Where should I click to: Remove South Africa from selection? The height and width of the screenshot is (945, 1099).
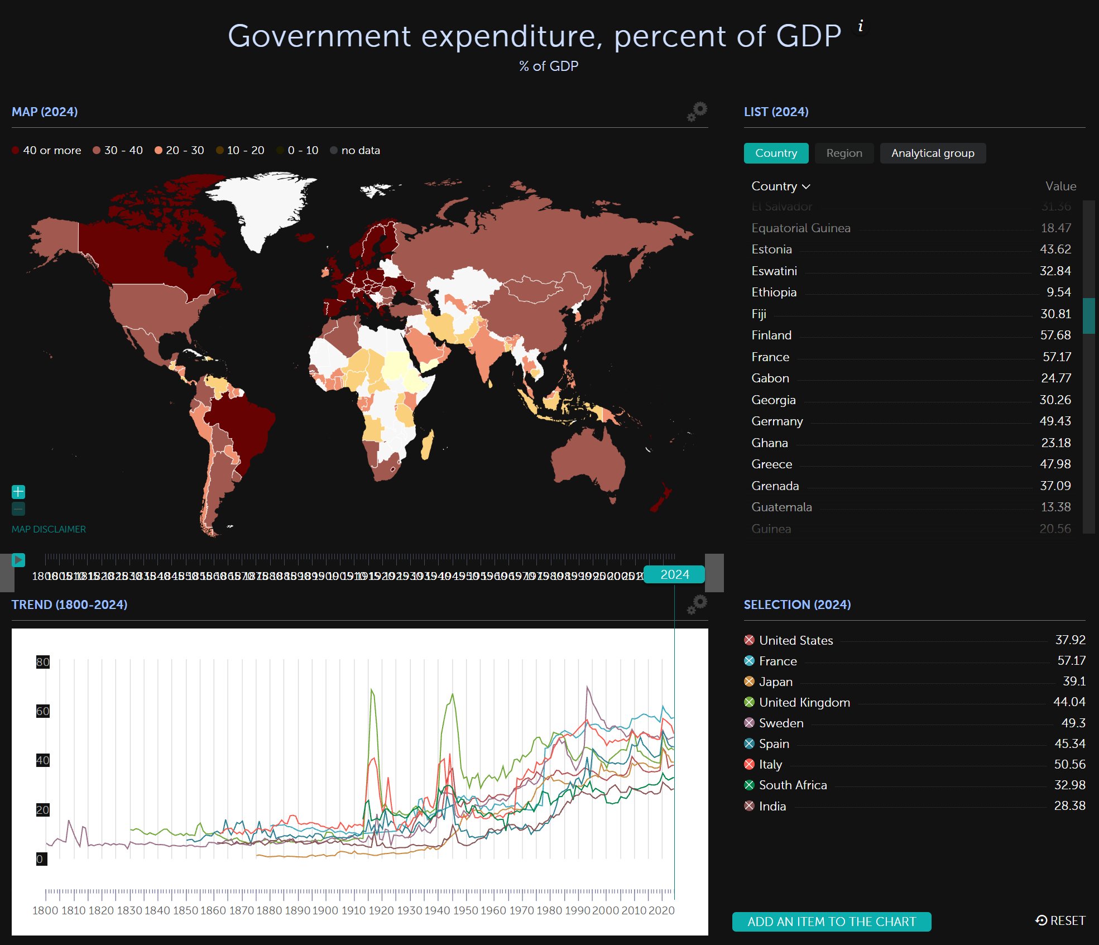pos(749,785)
